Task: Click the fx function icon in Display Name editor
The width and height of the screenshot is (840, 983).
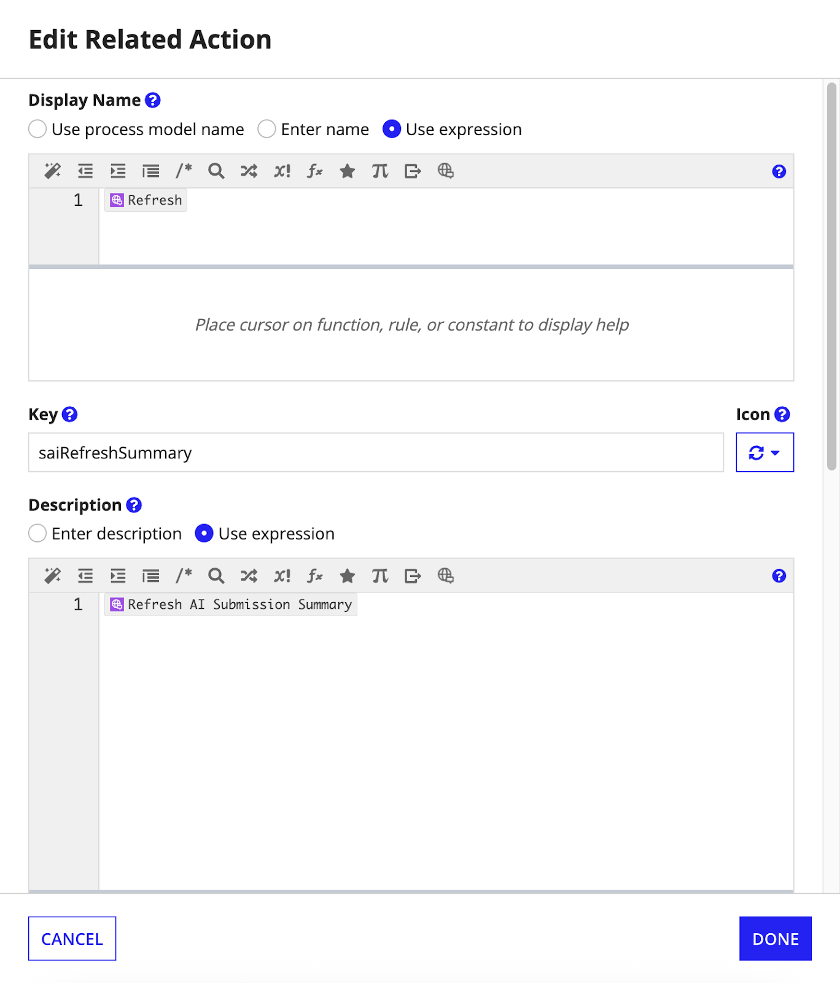Action: point(314,171)
